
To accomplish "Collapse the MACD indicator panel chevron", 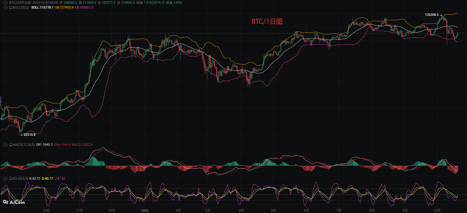I will [x=5, y=145].
